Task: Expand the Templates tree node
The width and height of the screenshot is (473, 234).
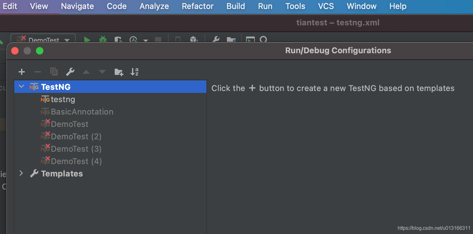Action: (21, 173)
